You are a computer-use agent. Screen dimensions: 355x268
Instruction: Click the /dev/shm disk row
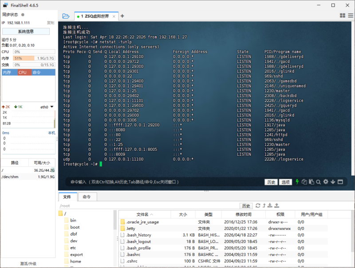[28, 177]
